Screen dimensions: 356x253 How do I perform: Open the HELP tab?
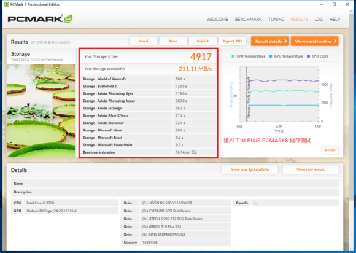pyautogui.click(x=335, y=19)
